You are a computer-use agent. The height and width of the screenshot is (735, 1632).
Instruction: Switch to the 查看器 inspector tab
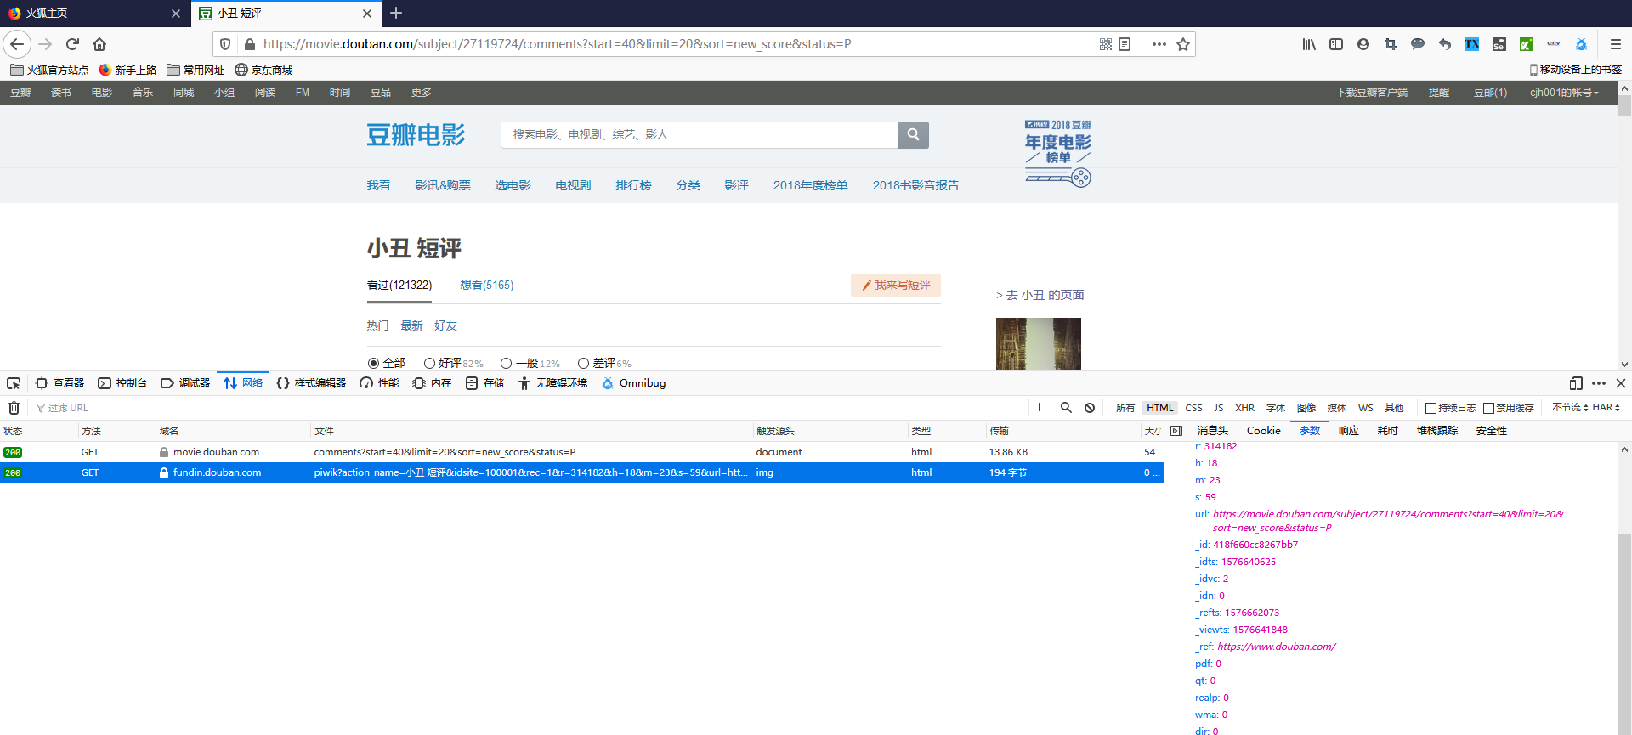[x=59, y=383]
